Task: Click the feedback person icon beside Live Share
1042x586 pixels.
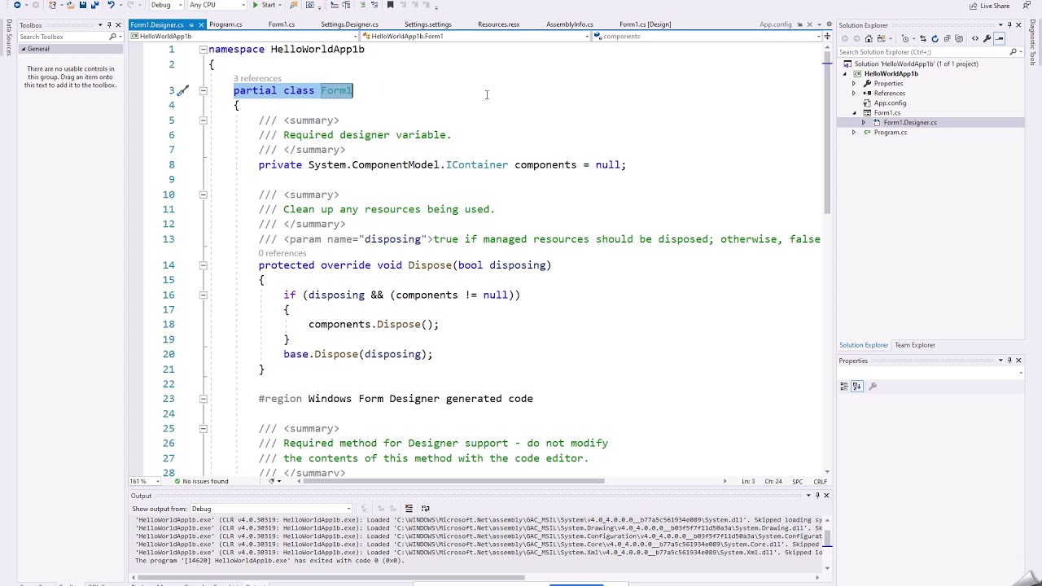Action: coord(1027,6)
